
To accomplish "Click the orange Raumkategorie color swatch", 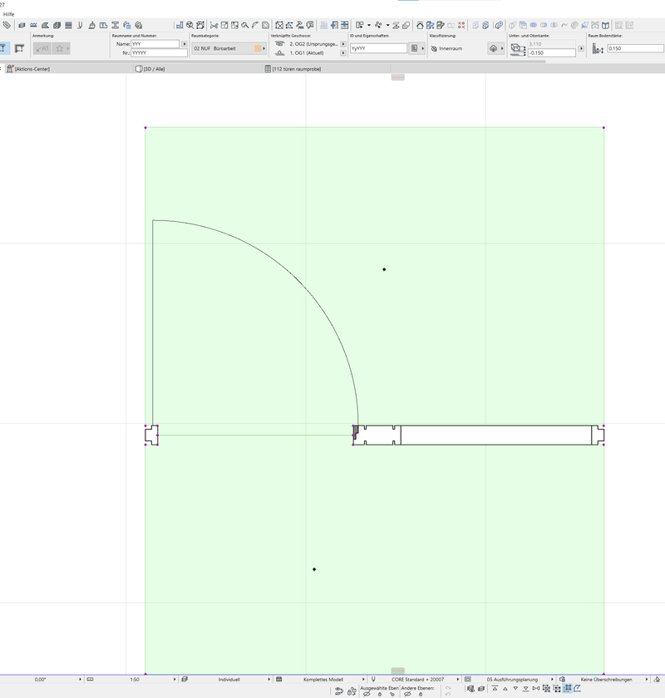I will (x=258, y=48).
